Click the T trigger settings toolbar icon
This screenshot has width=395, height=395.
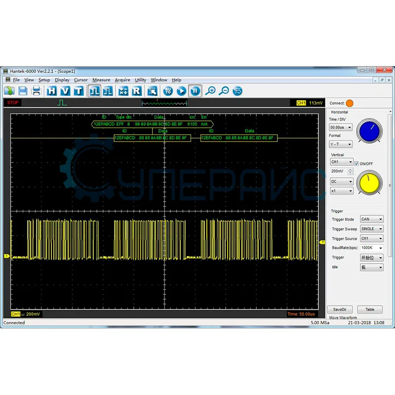(x=79, y=91)
